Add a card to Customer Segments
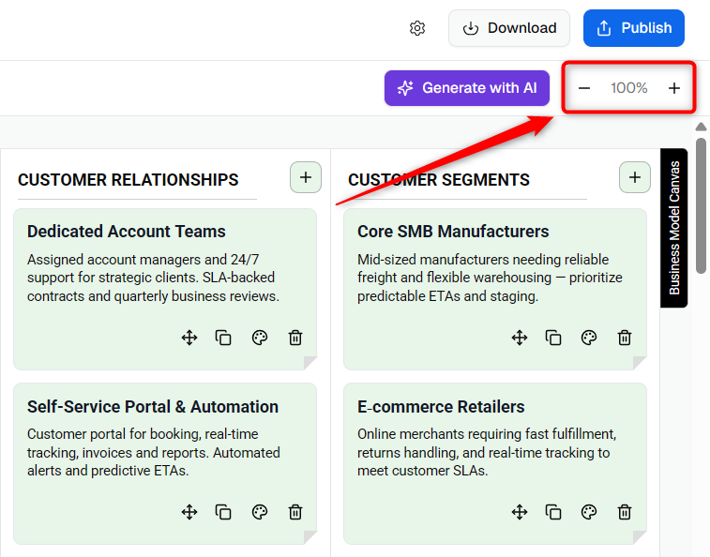The image size is (710, 557). click(635, 177)
